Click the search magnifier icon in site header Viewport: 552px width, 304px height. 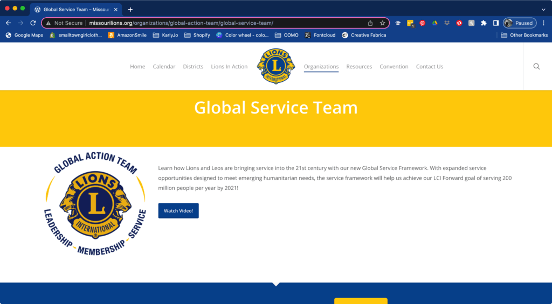[x=536, y=67]
